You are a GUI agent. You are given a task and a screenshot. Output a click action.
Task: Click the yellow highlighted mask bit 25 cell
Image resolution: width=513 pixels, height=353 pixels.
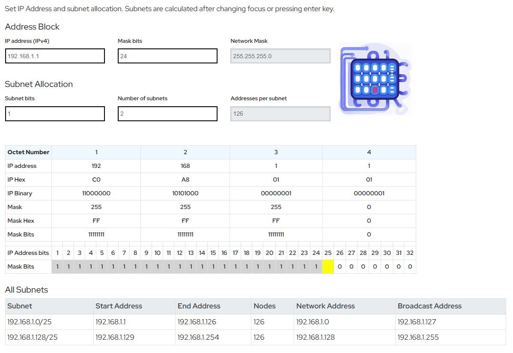pyautogui.click(x=328, y=266)
